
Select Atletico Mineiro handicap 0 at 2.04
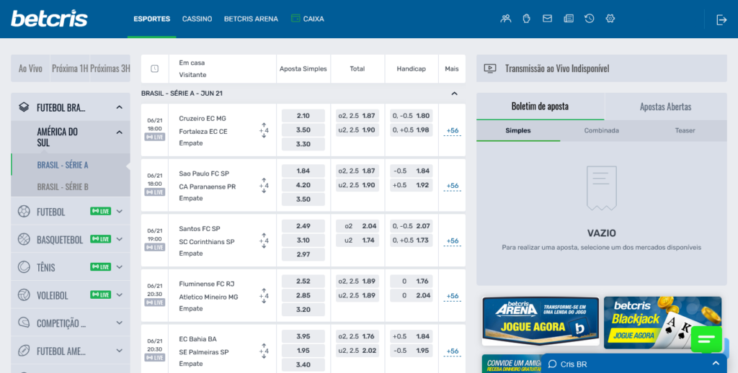[x=411, y=295]
